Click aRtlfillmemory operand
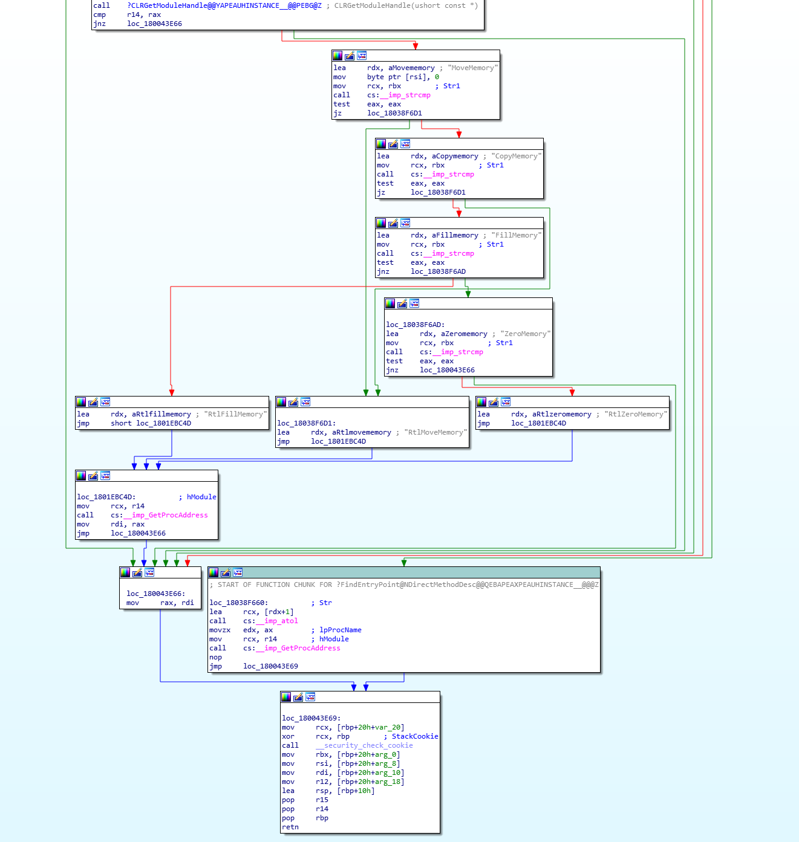This screenshot has width=799, height=842. (161, 414)
